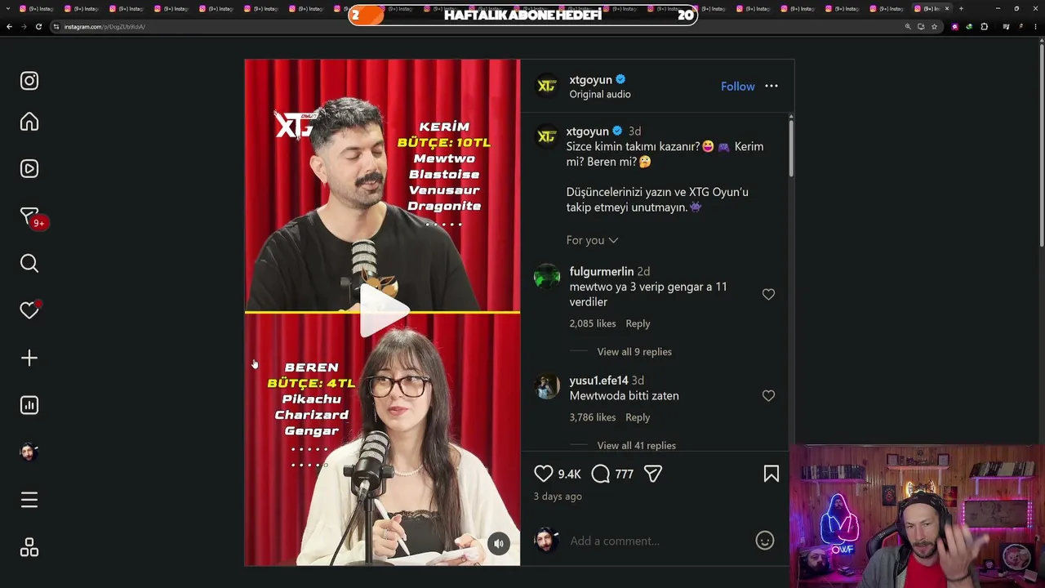
Task: Share the post via paper-plane icon
Action: click(653, 474)
